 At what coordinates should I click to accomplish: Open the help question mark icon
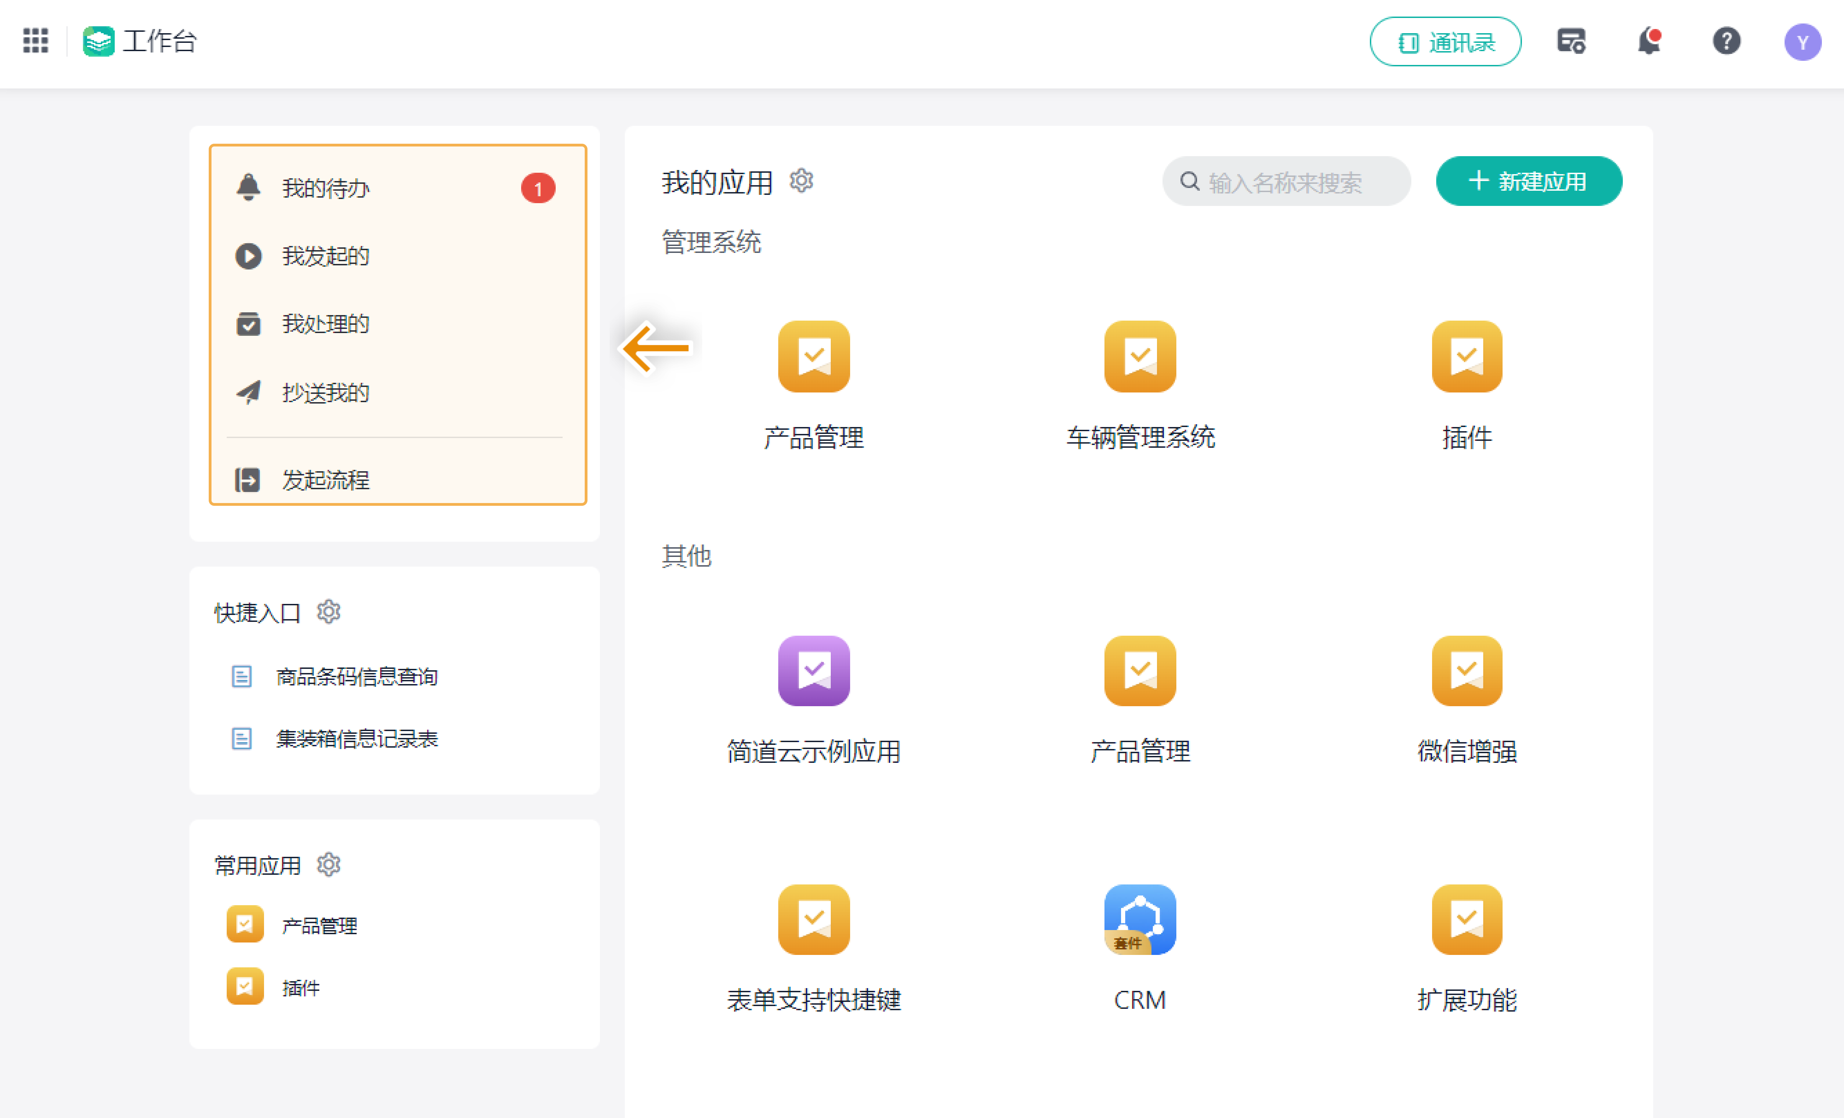coord(1727,41)
